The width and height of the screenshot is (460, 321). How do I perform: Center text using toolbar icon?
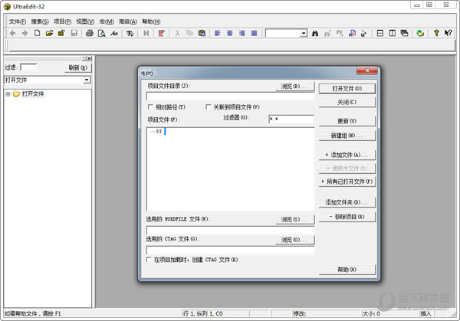coord(230,33)
